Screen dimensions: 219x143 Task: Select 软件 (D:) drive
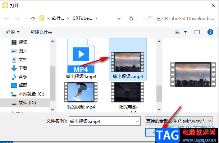pos(27,103)
